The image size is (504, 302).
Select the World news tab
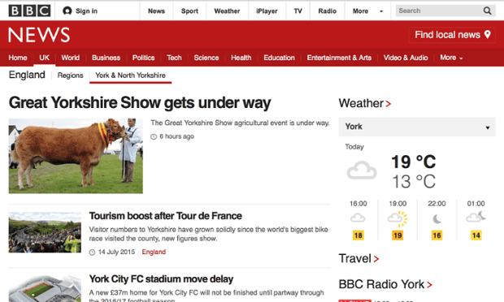71,58
